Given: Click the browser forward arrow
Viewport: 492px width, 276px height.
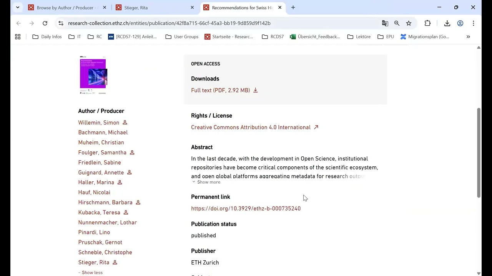Looking at the screenshot, I should coord(32,23).
